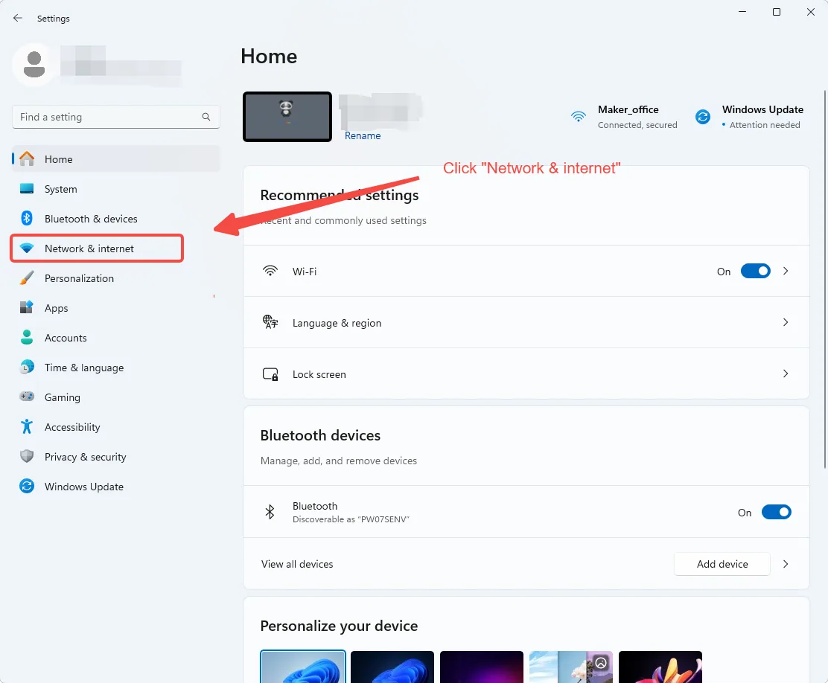Open Lock screen via its chevron

coord(786,373)
